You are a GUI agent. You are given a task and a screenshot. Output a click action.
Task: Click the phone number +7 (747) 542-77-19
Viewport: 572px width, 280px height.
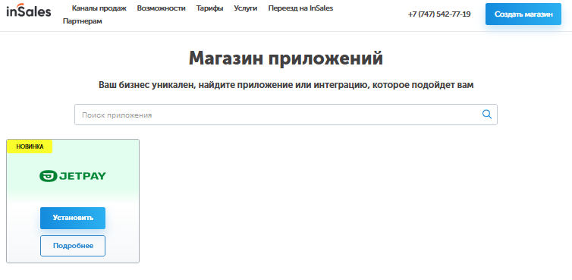tap(439, 14)
